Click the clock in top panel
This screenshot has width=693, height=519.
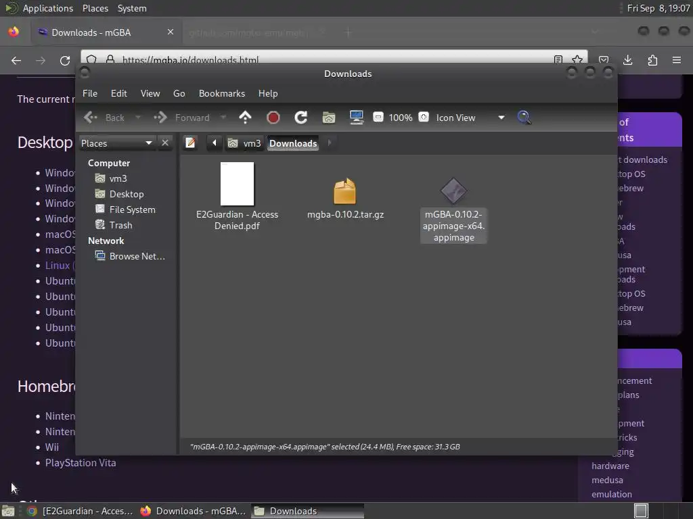pos(658,8)
